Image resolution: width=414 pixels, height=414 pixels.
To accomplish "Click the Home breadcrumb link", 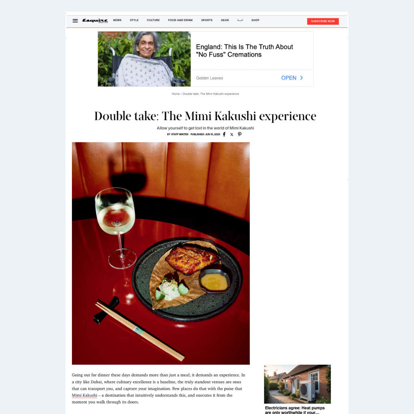I will 175,94.
